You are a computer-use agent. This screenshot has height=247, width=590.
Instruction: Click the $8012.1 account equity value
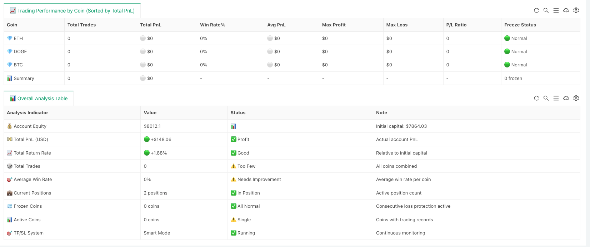pyautogui.click(x=152, y=126)
